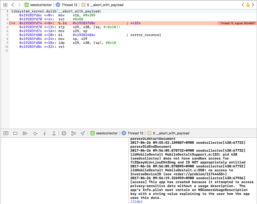
Task: Click the Step Over button
Action: pos(35,133)
